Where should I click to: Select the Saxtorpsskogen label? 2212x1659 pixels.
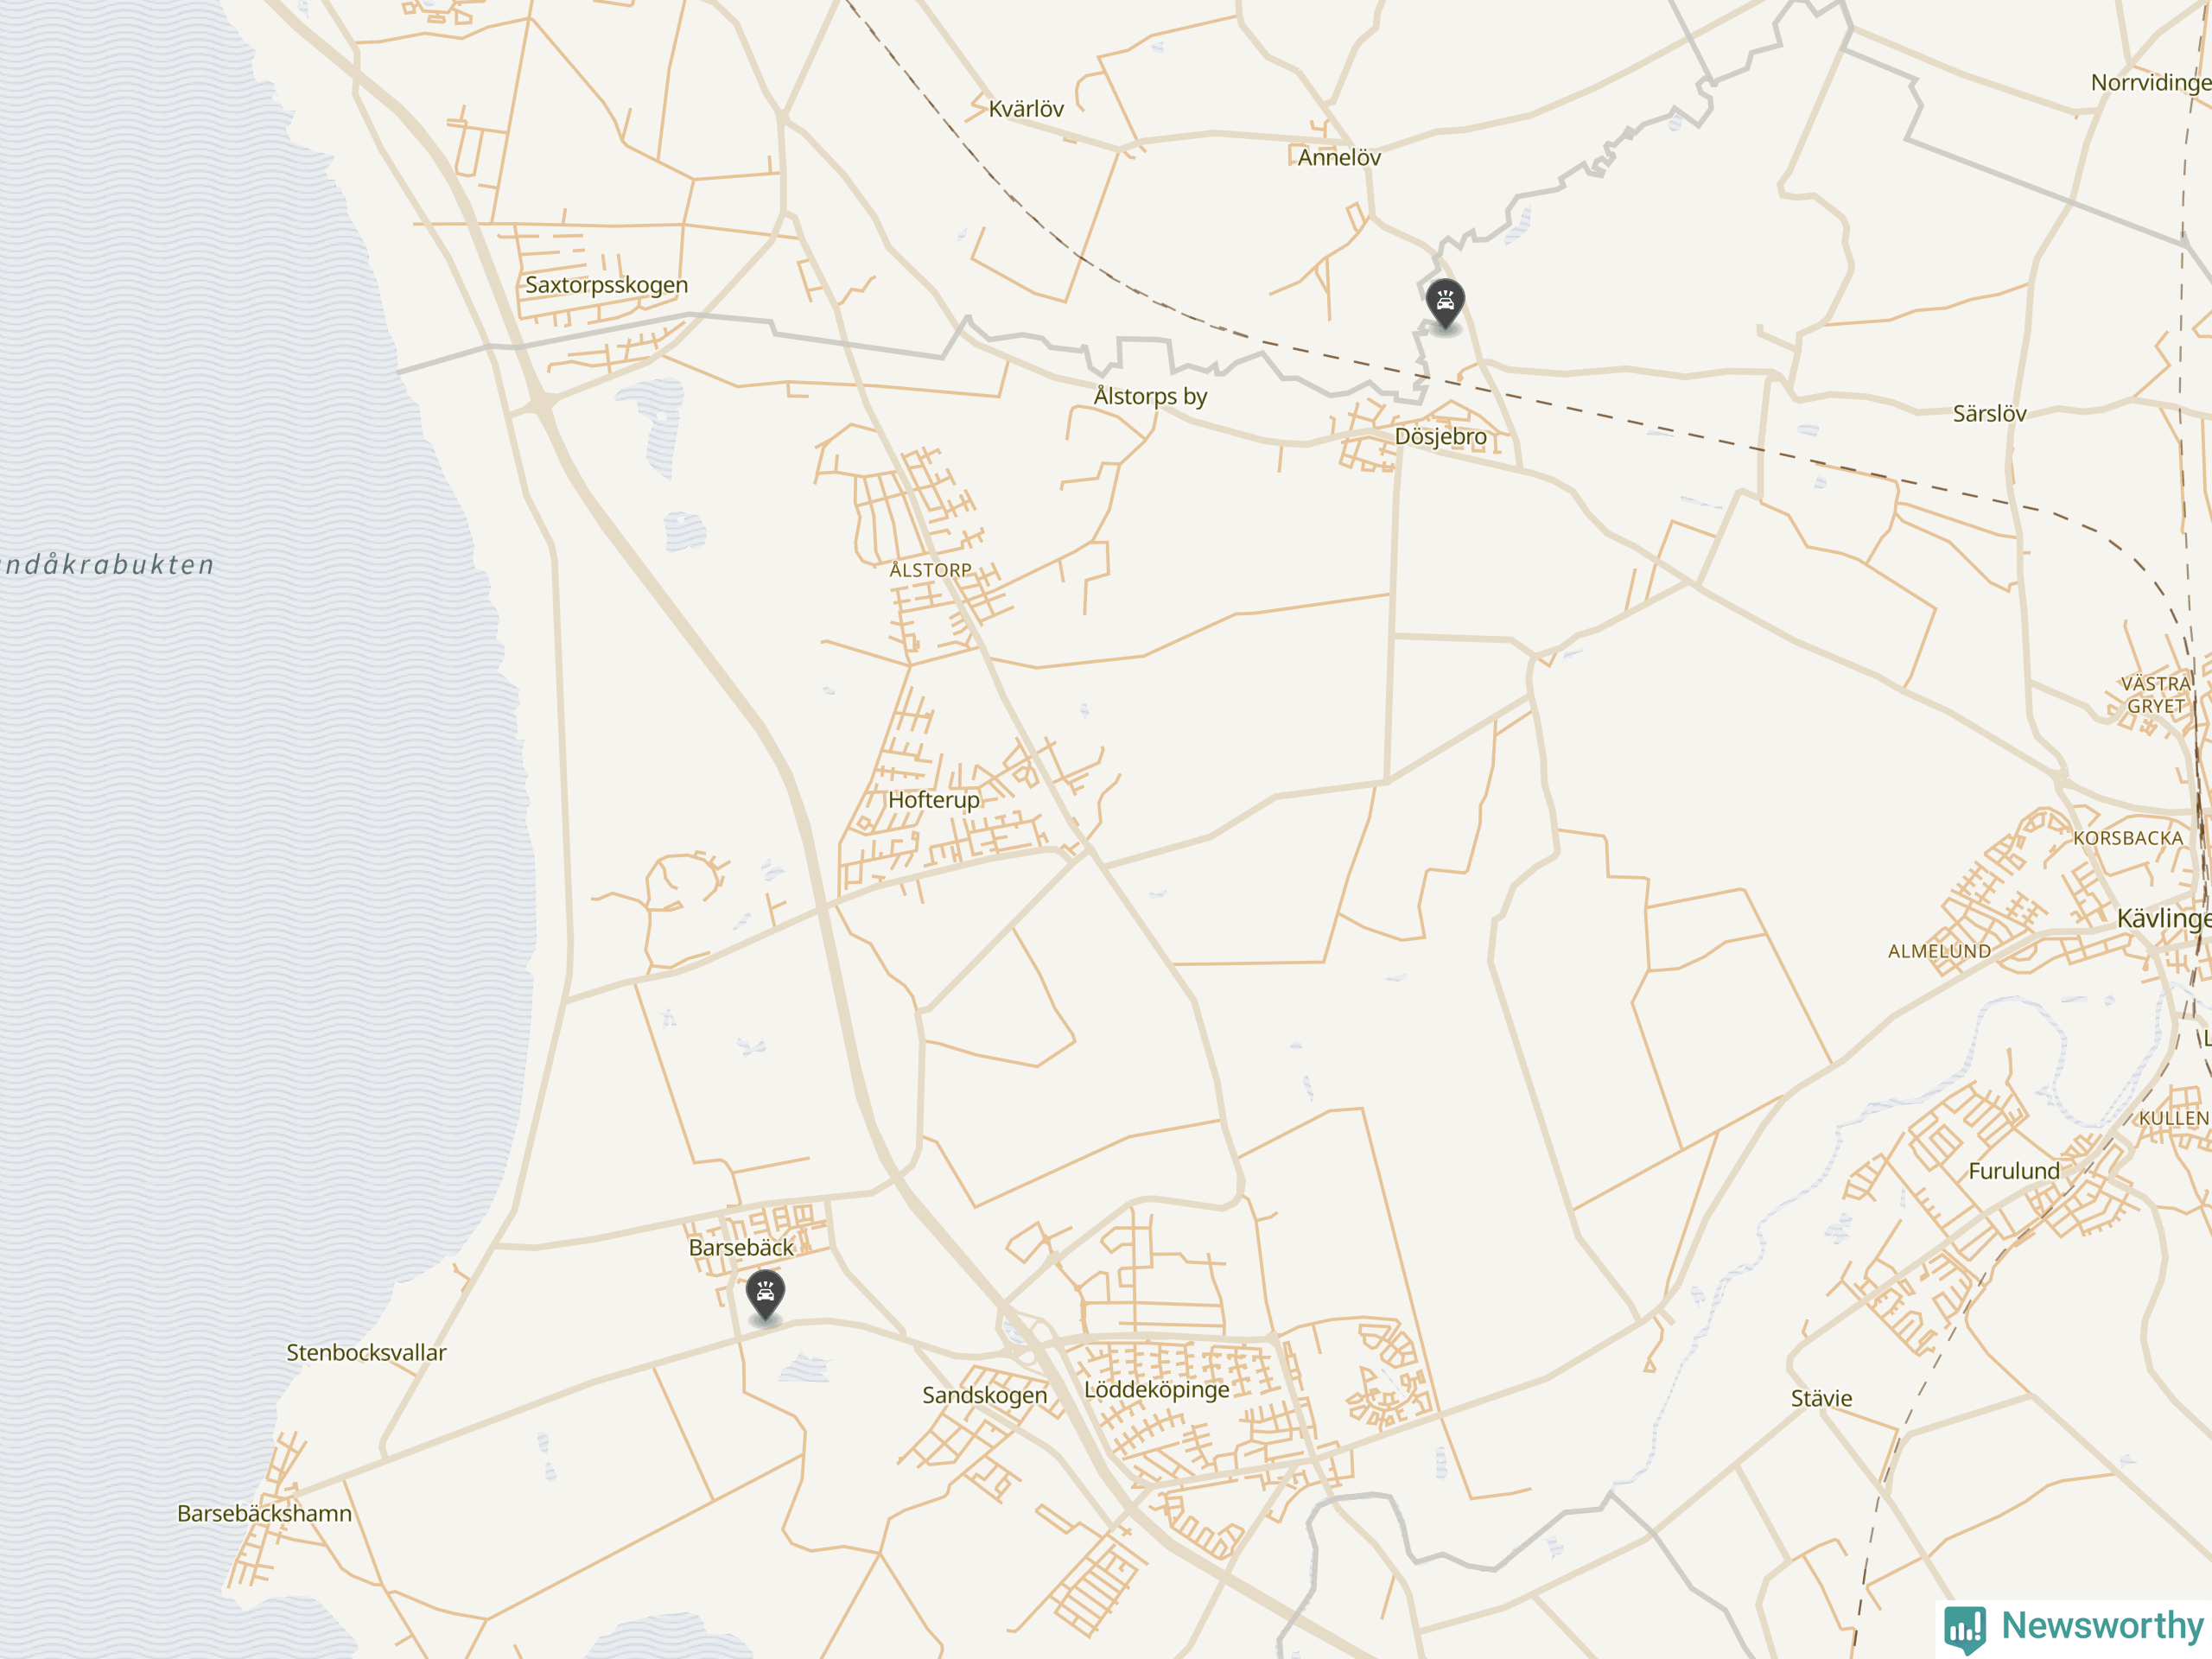[607, 285]
